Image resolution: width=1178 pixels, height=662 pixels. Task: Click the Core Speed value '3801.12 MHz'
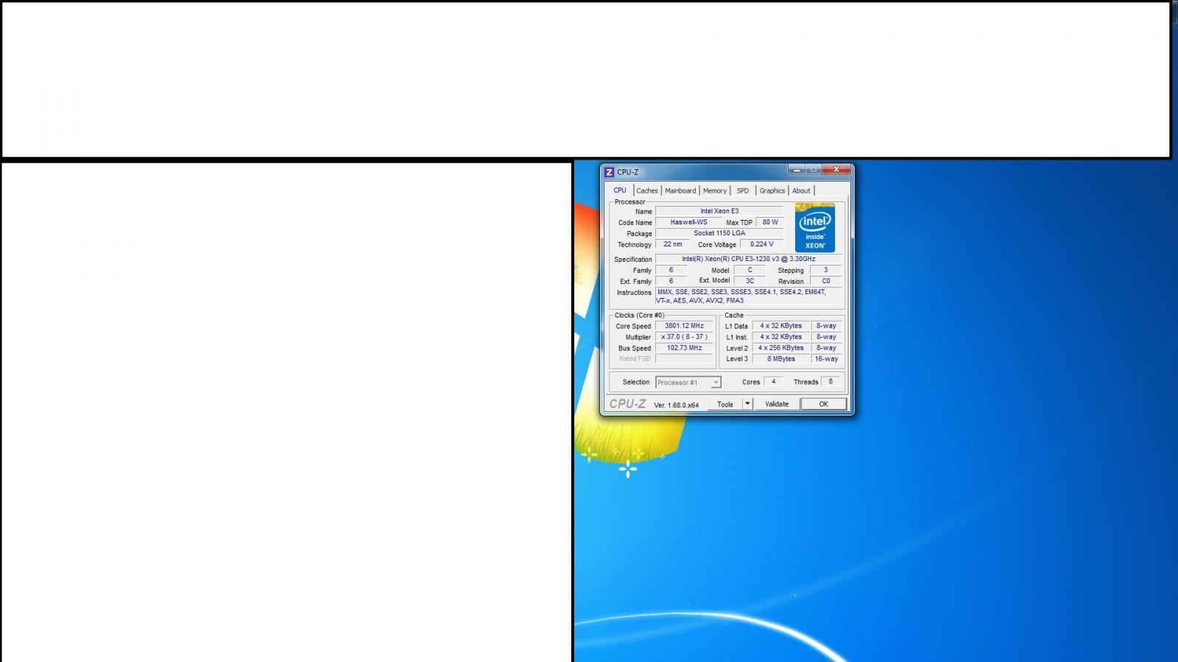click(x=684, y=326)
